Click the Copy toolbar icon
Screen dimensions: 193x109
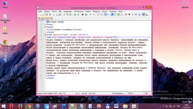coord(67,15)
